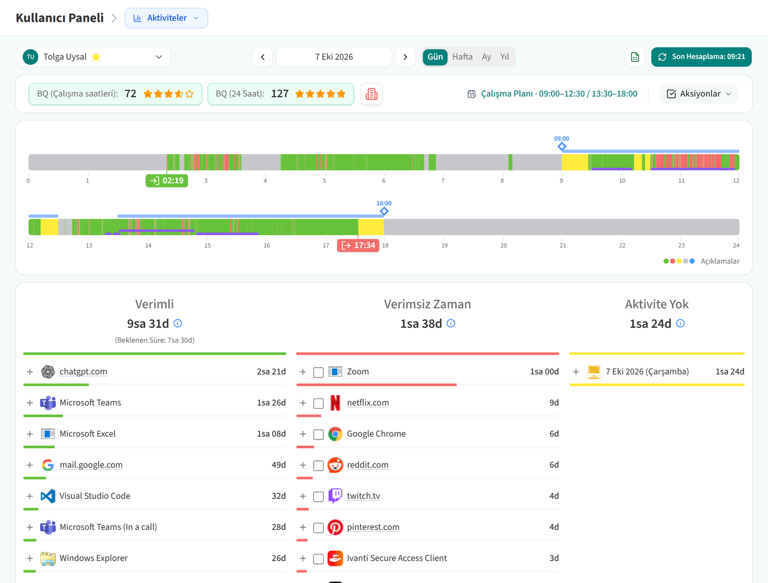Screen dimensions: 768x583
Task: Click the 18:00 work end marker
Action: (x=384, y=211)
